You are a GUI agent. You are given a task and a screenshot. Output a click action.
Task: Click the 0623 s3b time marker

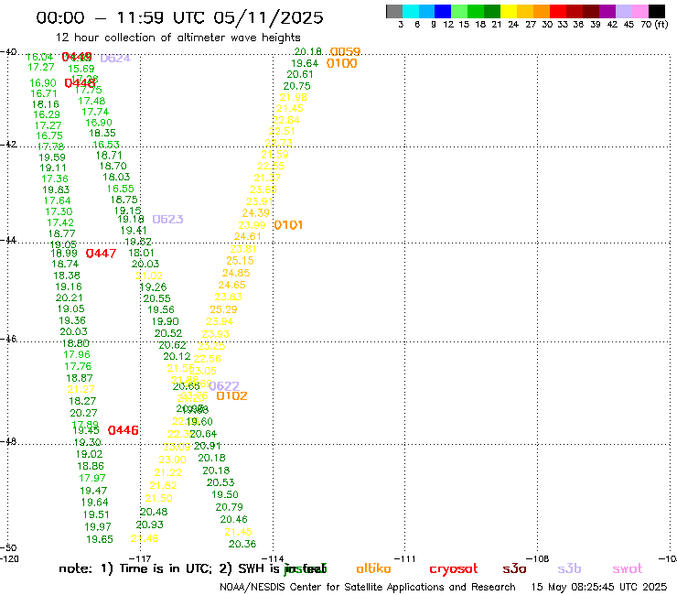(168, 220)
